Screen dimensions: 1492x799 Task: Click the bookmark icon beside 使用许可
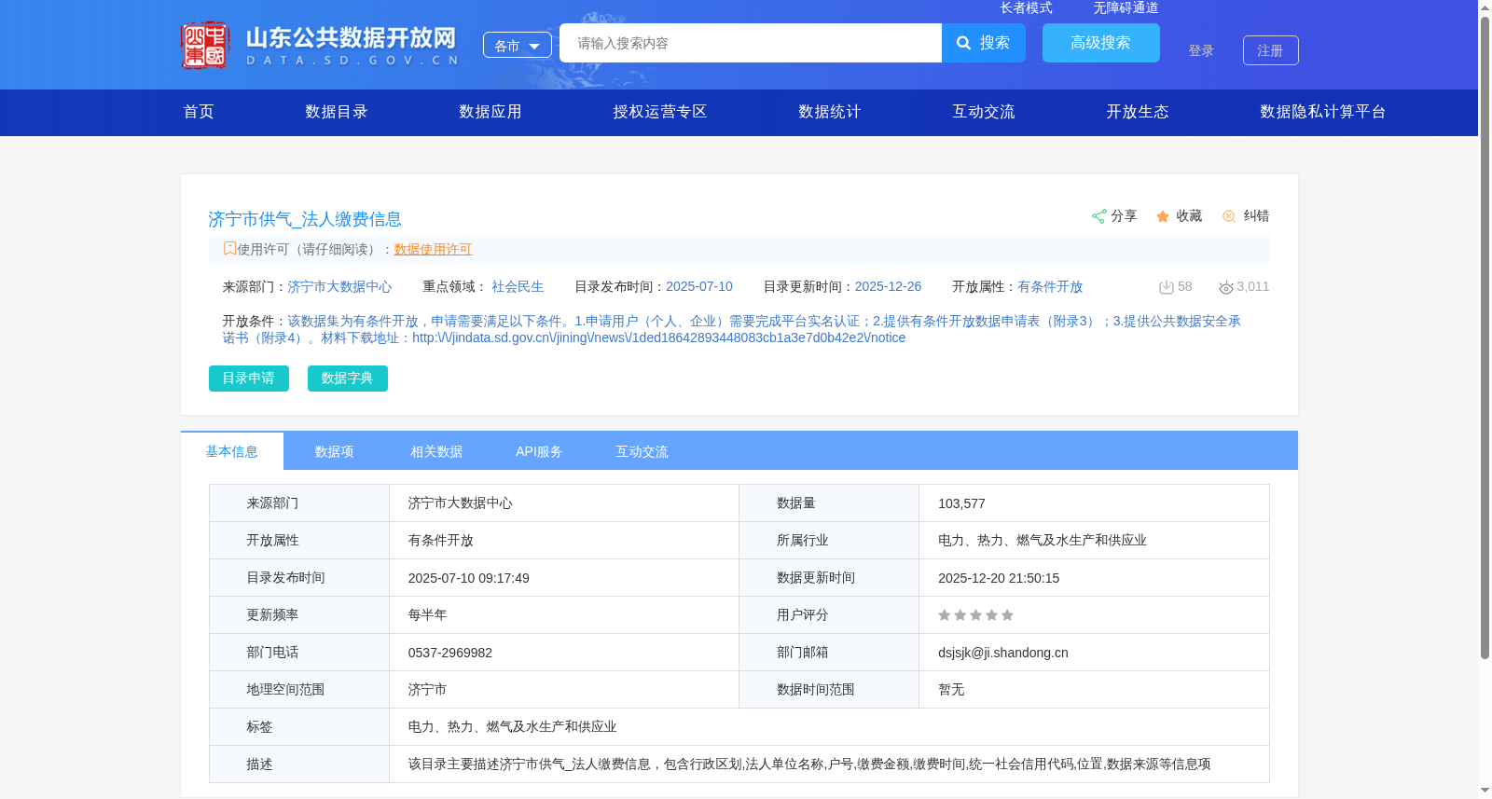point(229,248)
